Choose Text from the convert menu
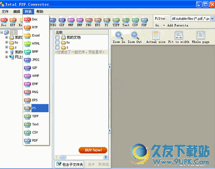 pyautogui.click(x=36, y=124)
